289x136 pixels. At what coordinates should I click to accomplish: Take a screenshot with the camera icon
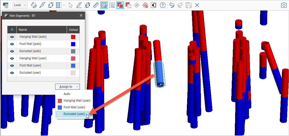point(283,5)
